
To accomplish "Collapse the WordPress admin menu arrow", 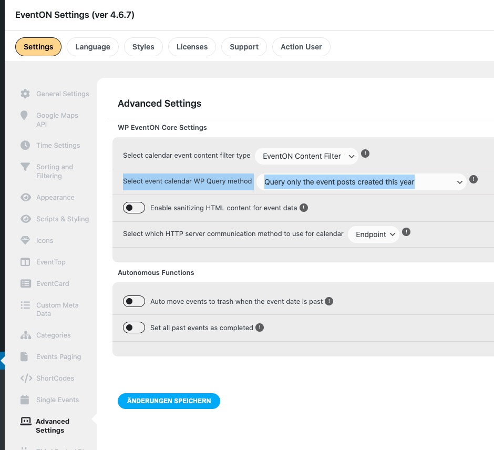I will pos(2,361).
